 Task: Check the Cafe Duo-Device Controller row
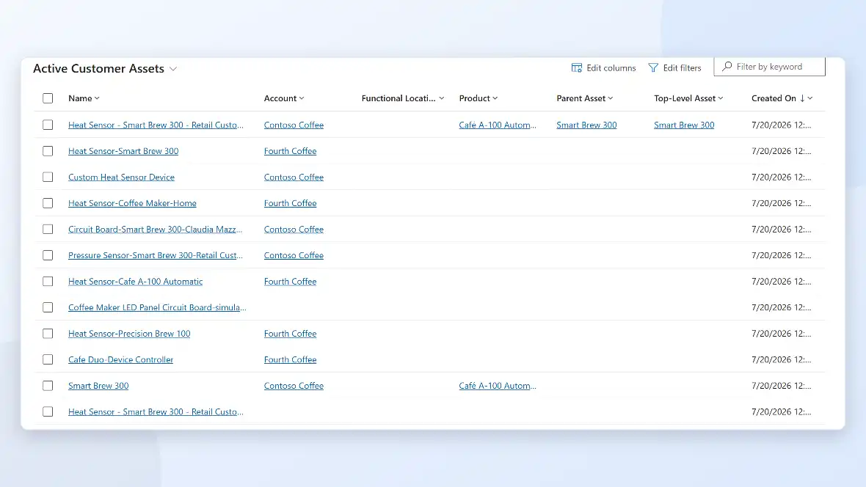click(48, 359)
